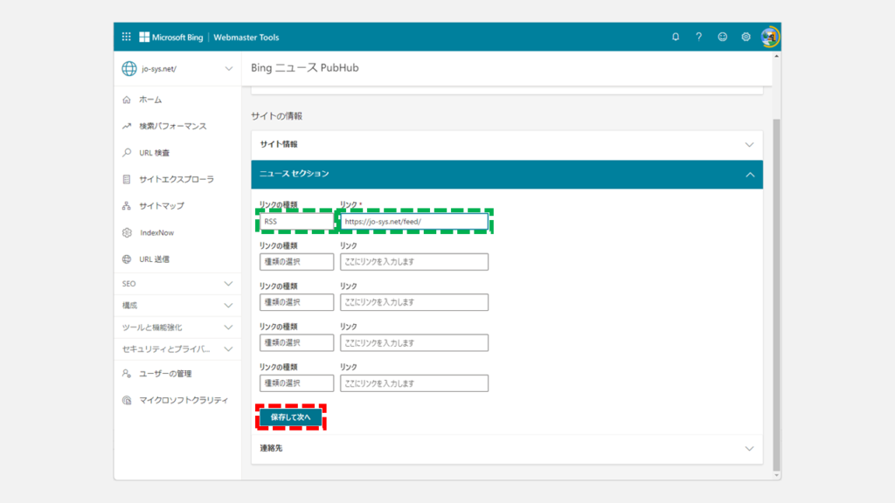Open the RSS link type dropdown
Viewport: 895px width, 503px height.
[296, 222]
